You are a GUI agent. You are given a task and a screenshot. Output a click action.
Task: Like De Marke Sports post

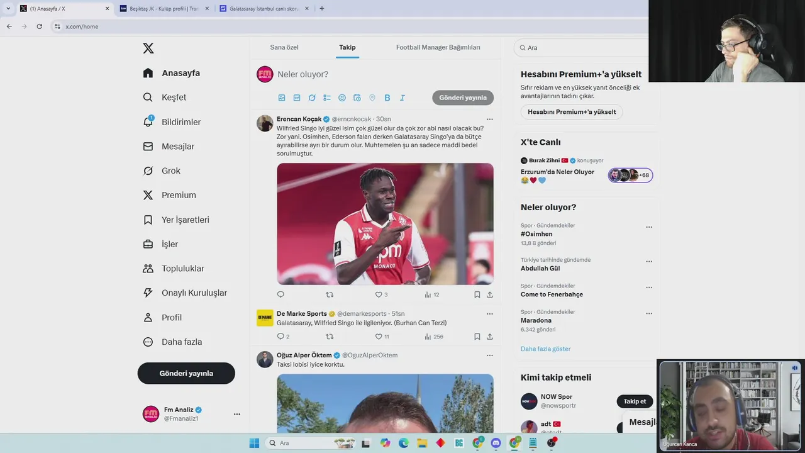point(379,337)
